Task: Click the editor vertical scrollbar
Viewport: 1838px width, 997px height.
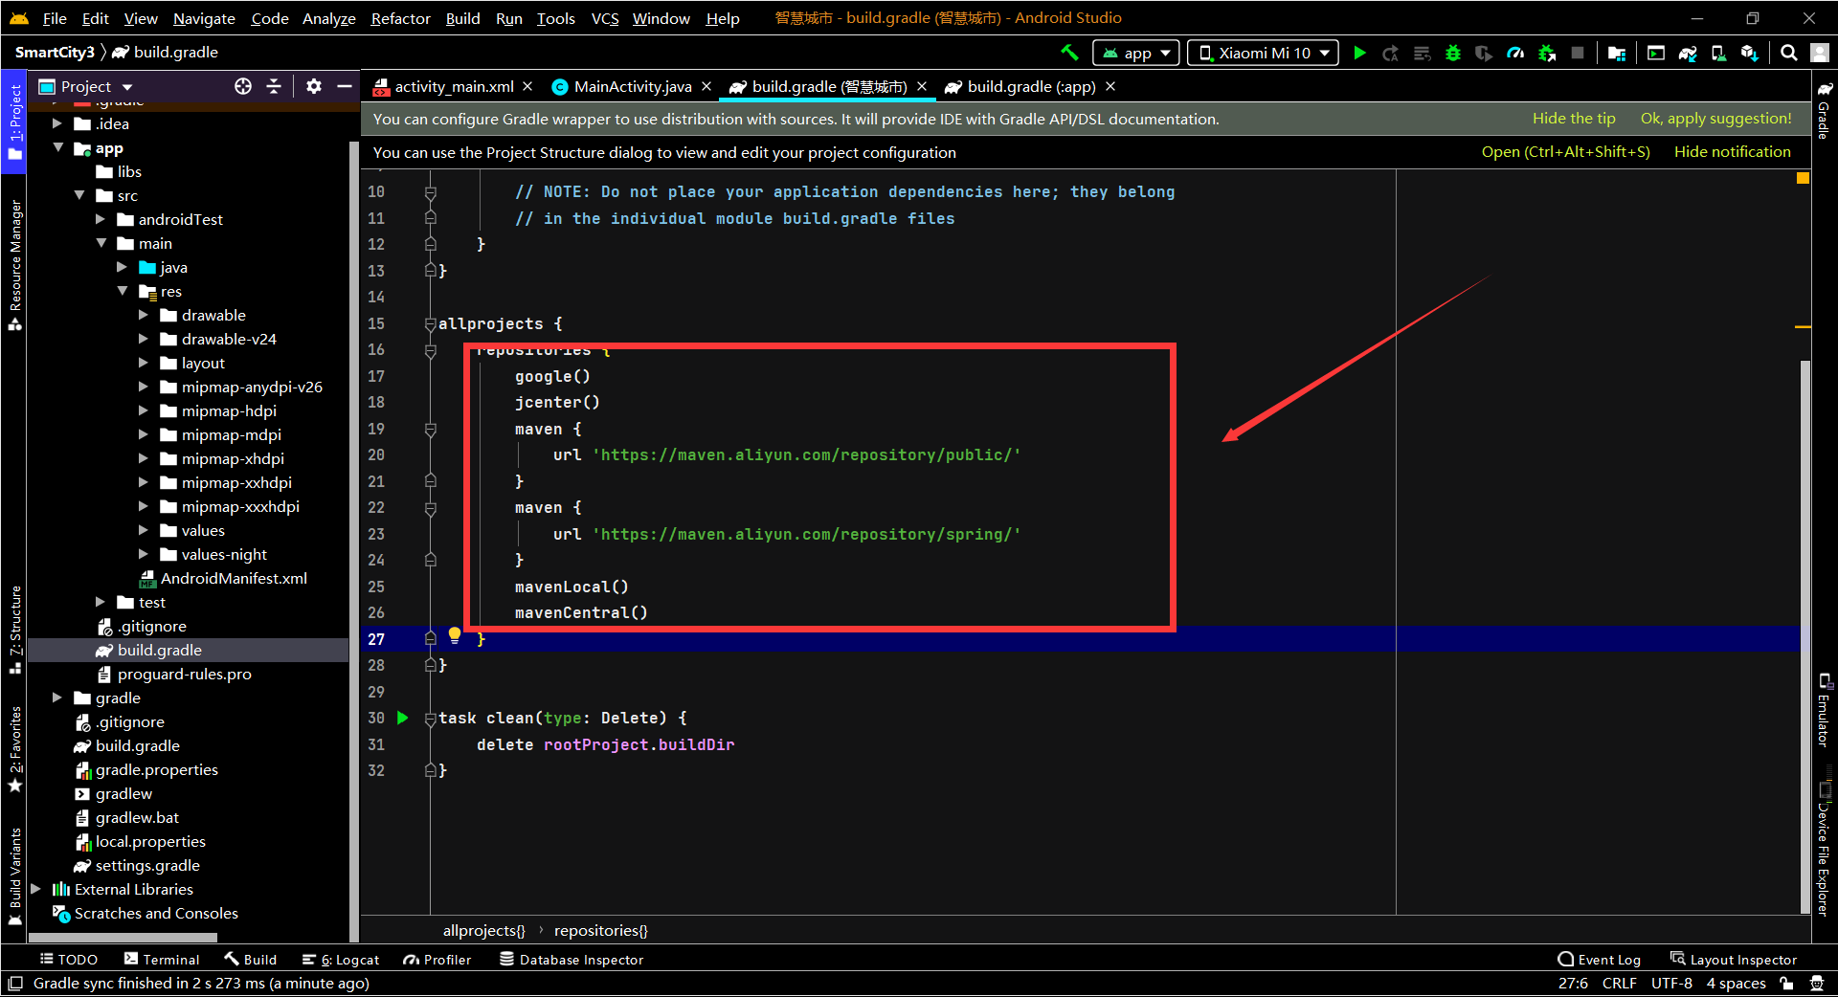Action: point(1804,636)
